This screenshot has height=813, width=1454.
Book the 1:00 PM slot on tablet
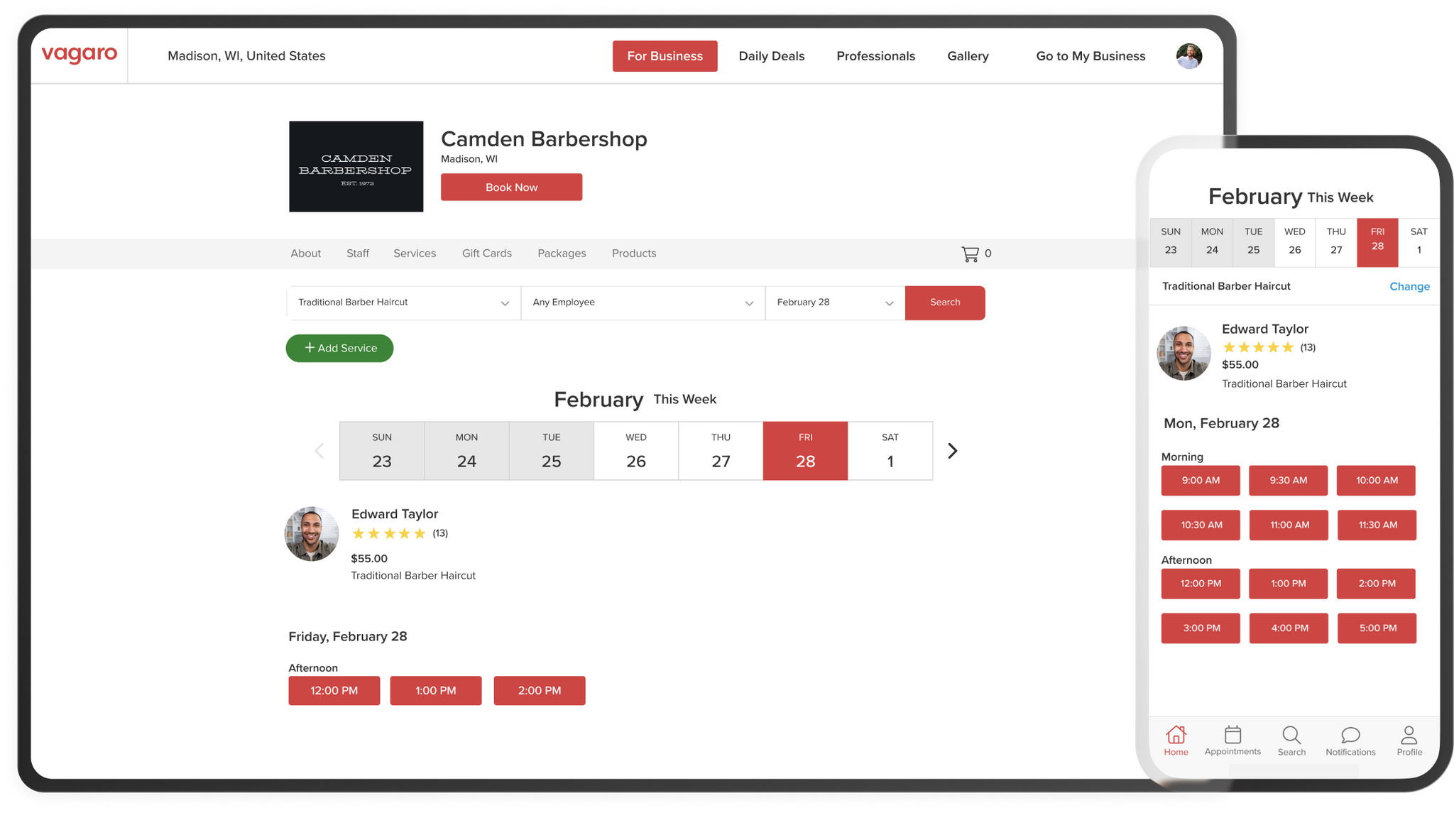click(436, 691)
